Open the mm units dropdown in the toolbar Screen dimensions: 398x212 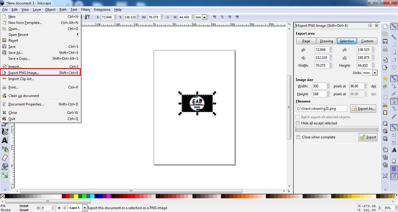coord(204,17)
